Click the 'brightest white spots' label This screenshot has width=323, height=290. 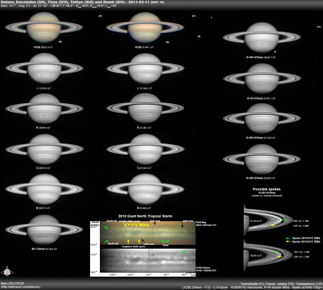point(134,247)
